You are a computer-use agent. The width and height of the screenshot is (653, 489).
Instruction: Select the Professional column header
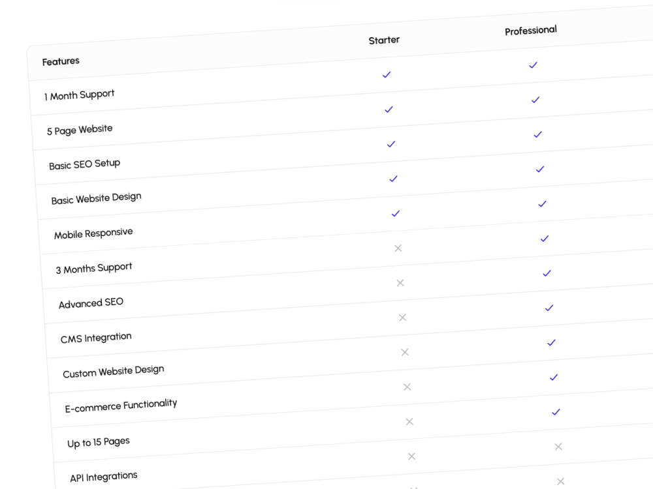tap(531, 30)
